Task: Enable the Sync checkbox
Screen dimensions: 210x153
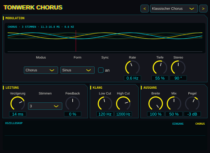Action: pyautogui.click(x=101, y=70)
